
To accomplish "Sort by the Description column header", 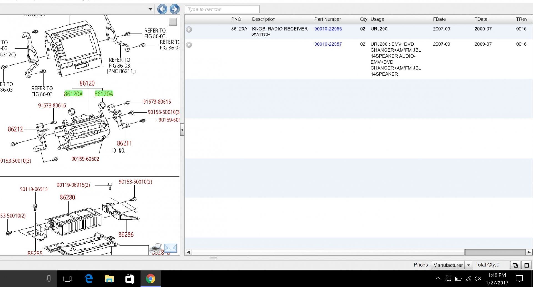I will [263, 19].
